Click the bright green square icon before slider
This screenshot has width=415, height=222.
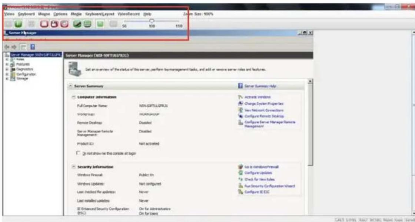point(100,24)
